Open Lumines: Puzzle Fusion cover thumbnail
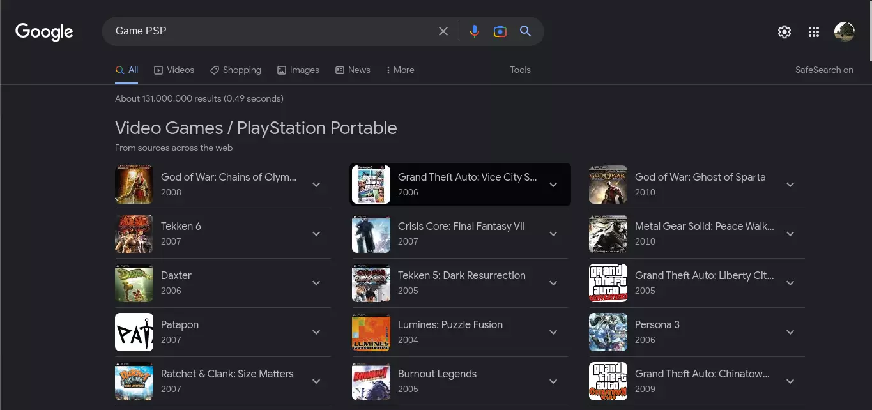Viewport: 872px width, 410px height. [x=371, y=332]
